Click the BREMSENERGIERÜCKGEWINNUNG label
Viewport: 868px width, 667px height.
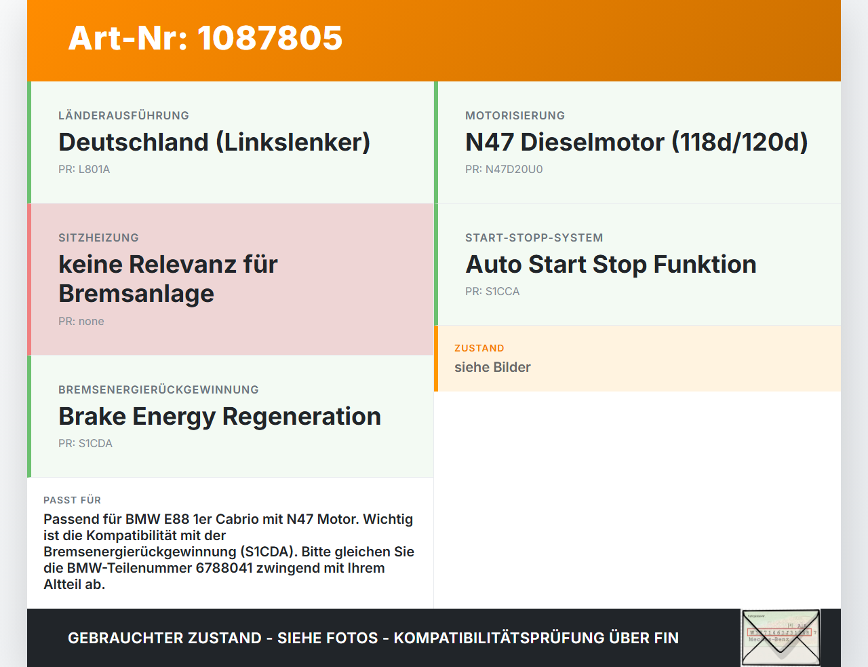(x=159, y=389)
